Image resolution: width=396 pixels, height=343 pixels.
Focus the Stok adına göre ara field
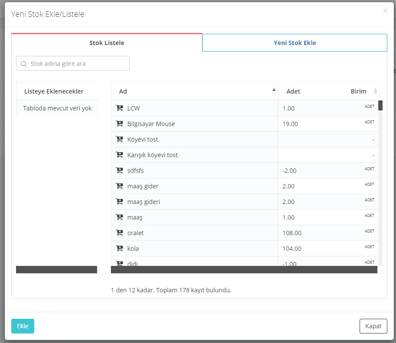(73, 63)
